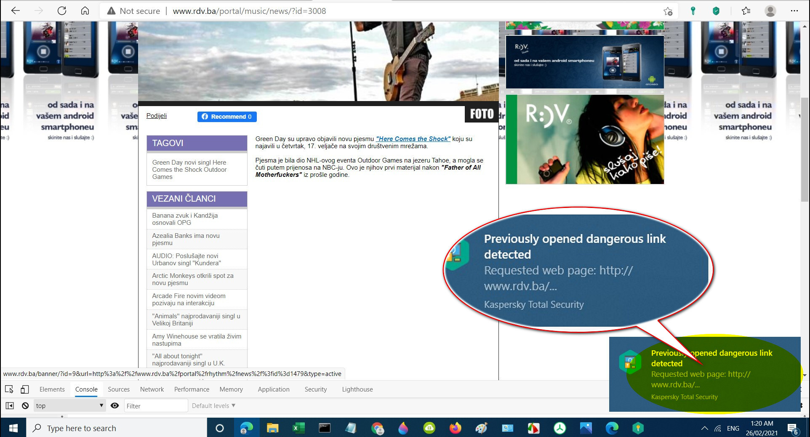Clear the console output
The height and width of the screenshot is (437, 810).
pos(25,406)
